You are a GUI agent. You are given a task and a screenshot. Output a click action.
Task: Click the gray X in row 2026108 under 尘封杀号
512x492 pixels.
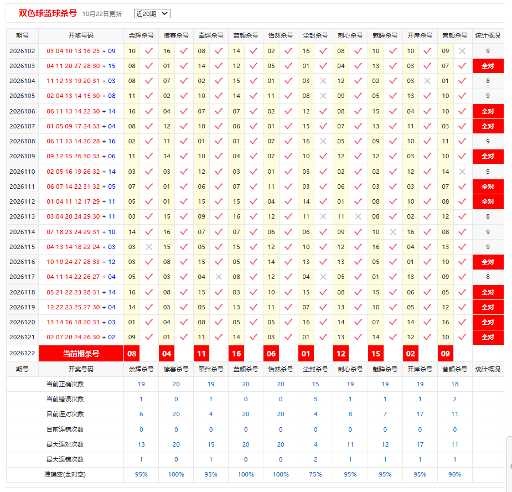(x=323, y=141)
